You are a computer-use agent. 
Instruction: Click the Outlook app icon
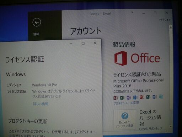[135, 97]
